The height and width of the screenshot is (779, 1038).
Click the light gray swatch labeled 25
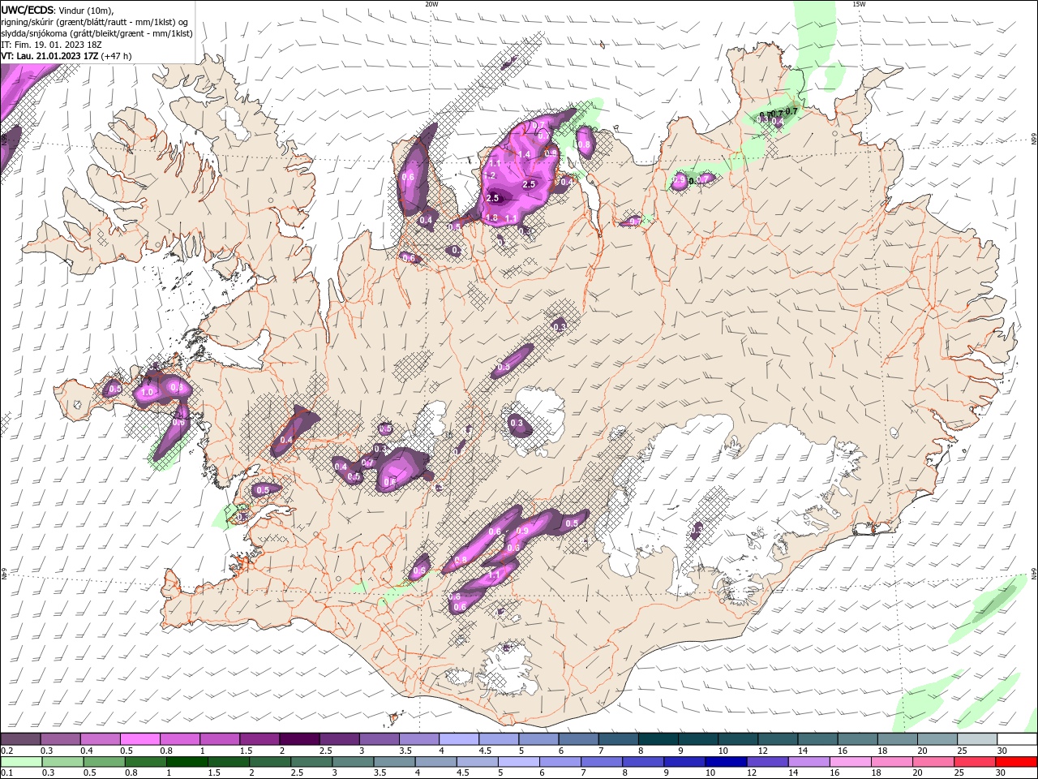coord(978,739)
